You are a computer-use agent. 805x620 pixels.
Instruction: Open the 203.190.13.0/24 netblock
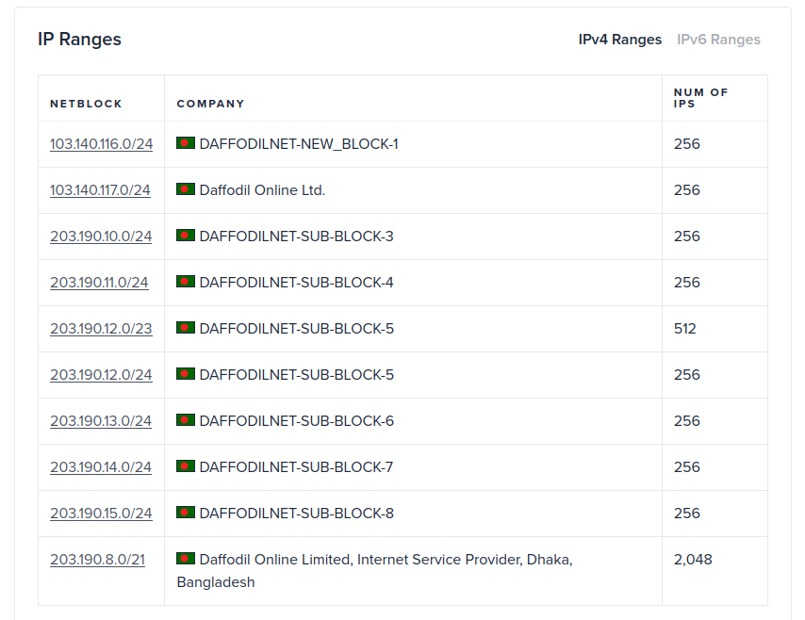[101, 421]
